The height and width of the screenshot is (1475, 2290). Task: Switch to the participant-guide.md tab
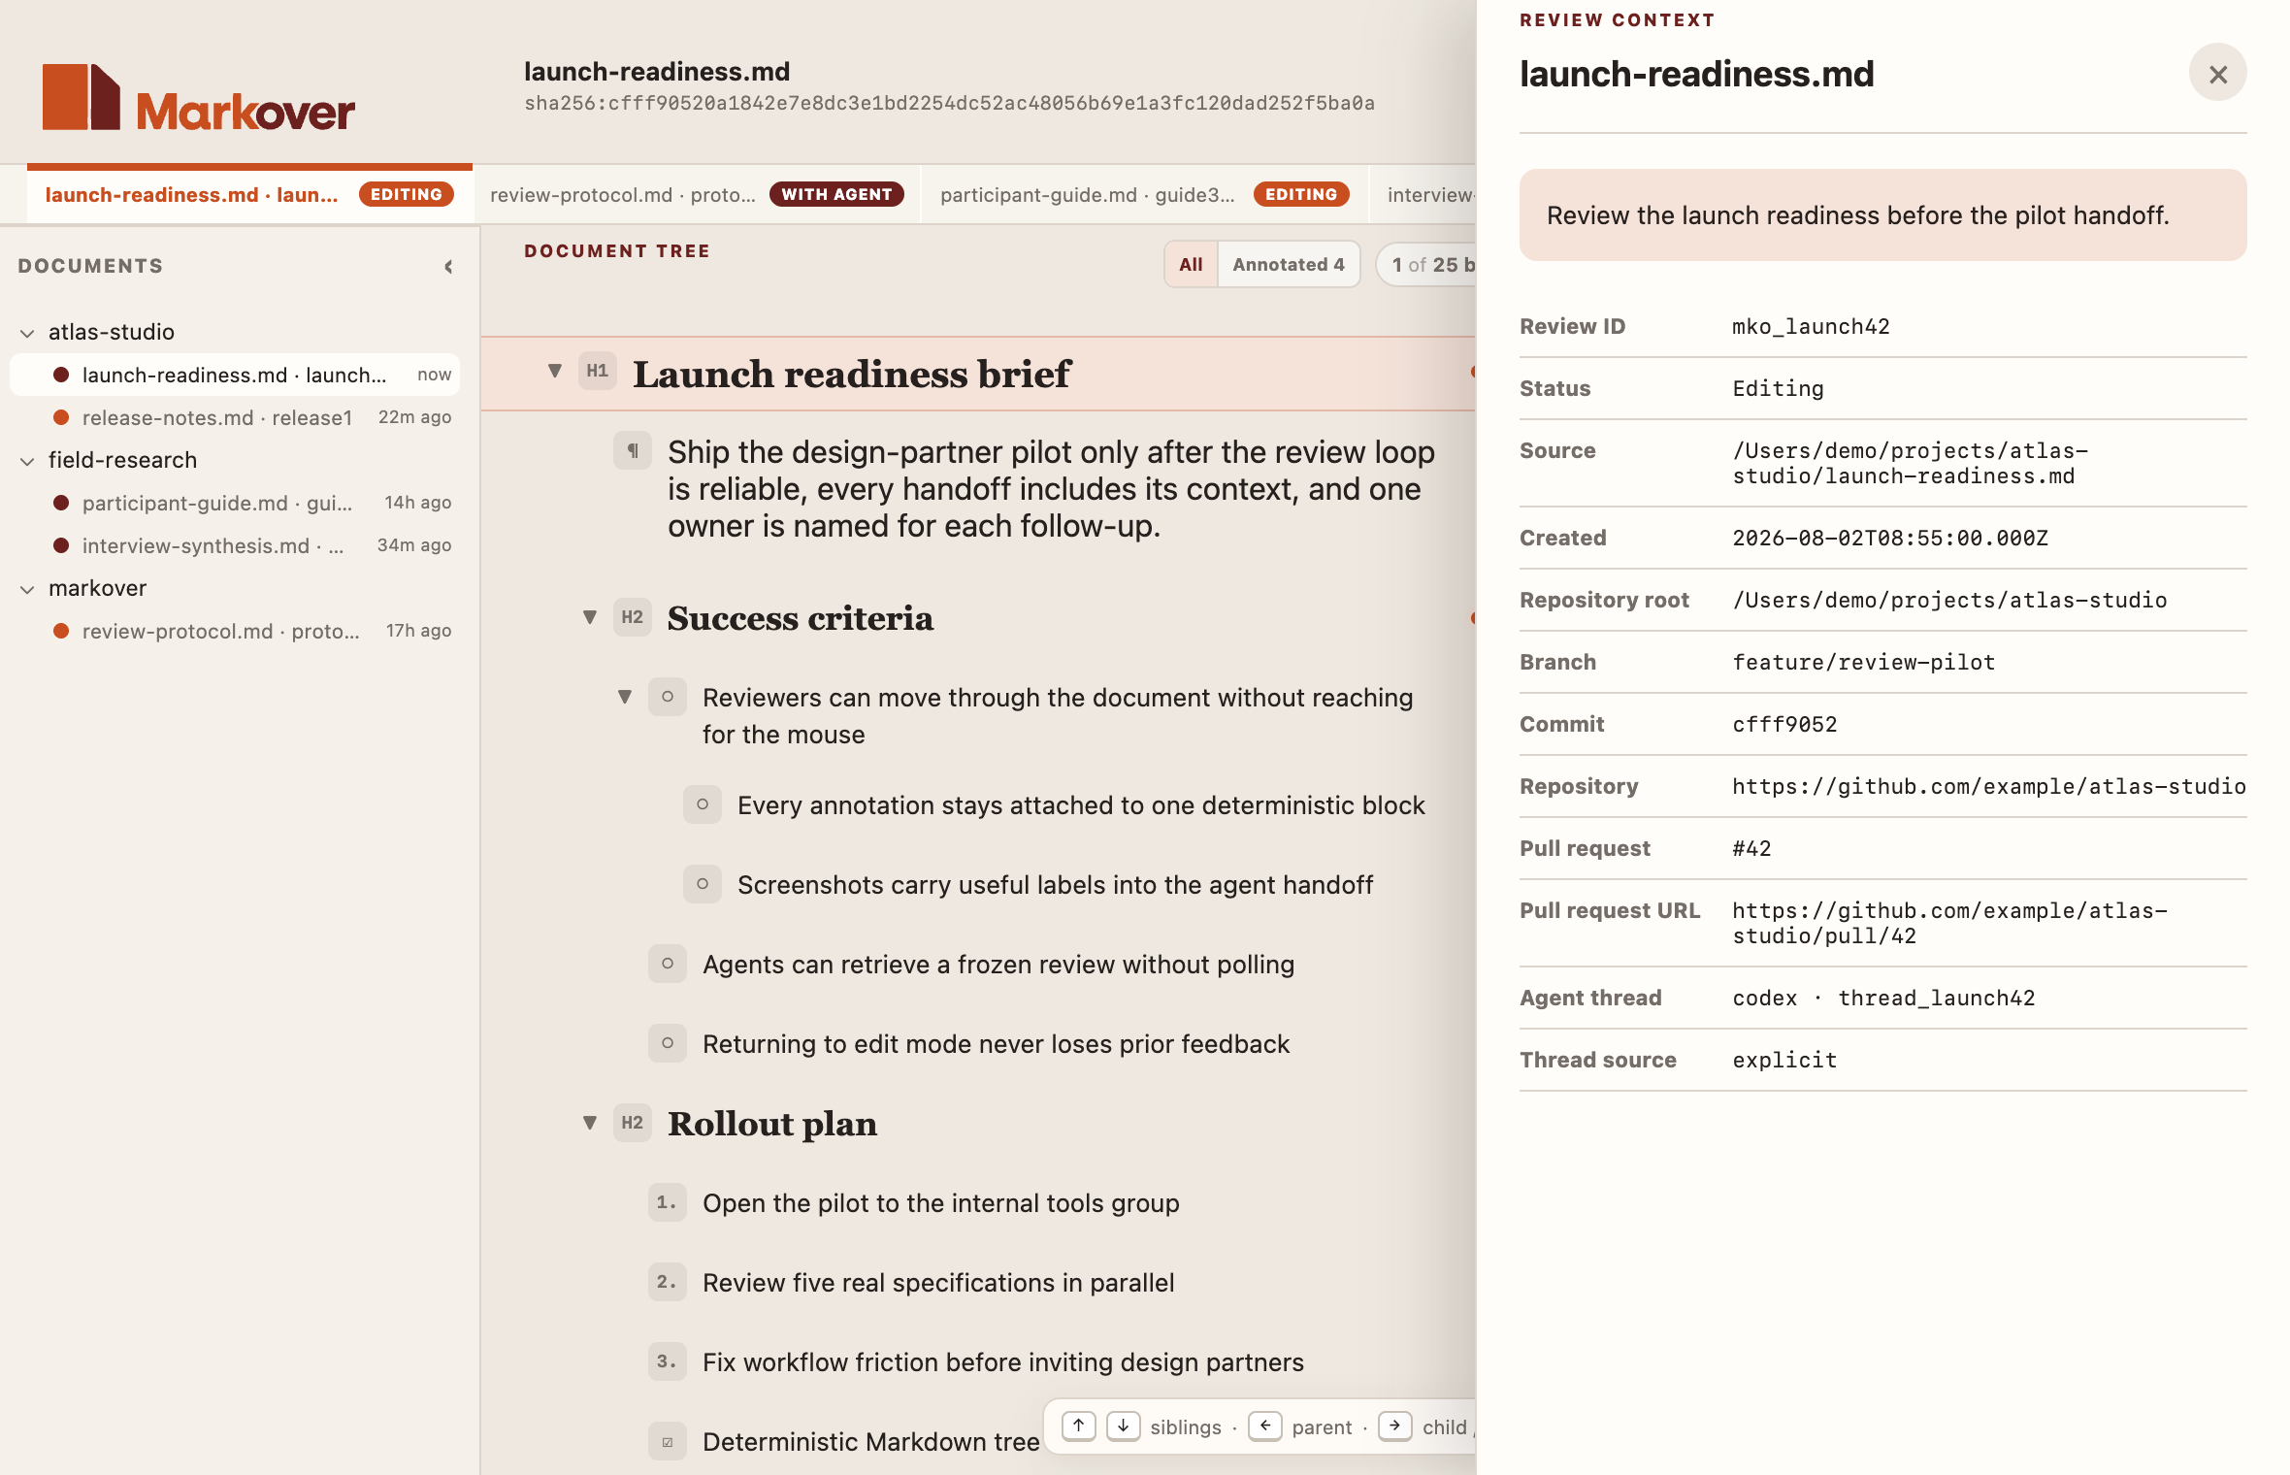[x=1145, y=194]
